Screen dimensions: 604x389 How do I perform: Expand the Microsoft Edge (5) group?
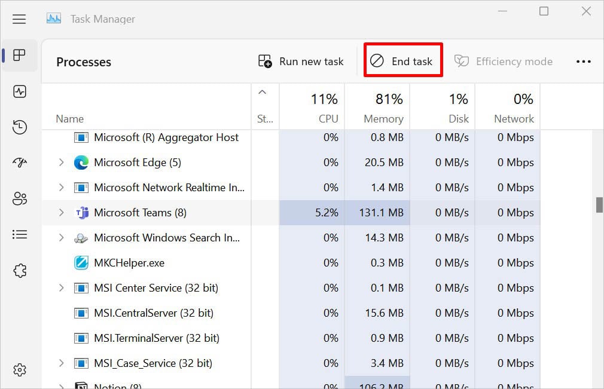tap(61, 163)
